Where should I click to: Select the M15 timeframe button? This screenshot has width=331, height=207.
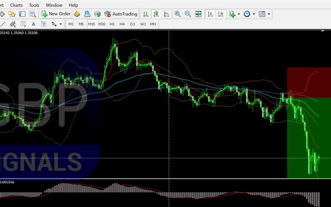point(91,24)
